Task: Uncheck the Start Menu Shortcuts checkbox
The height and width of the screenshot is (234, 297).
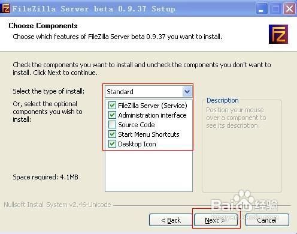Action: tap(112, 134)
